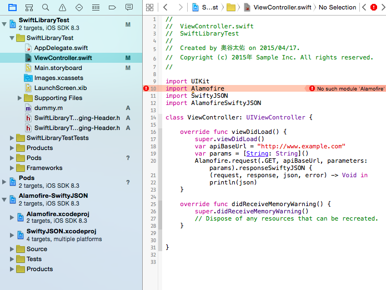Click the "http://www.example.com" string
Viewport: 386px width, 290px height.
[x=301, y=147]
